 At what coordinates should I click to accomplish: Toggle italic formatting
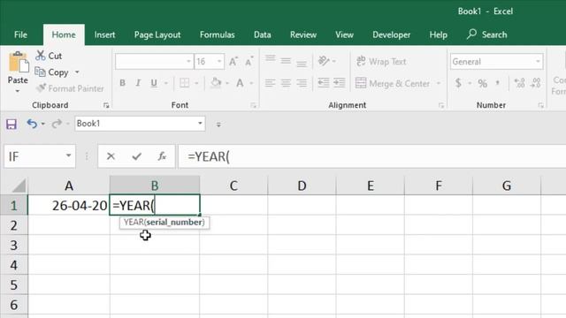pyautogui.click(x=138, y=83)
